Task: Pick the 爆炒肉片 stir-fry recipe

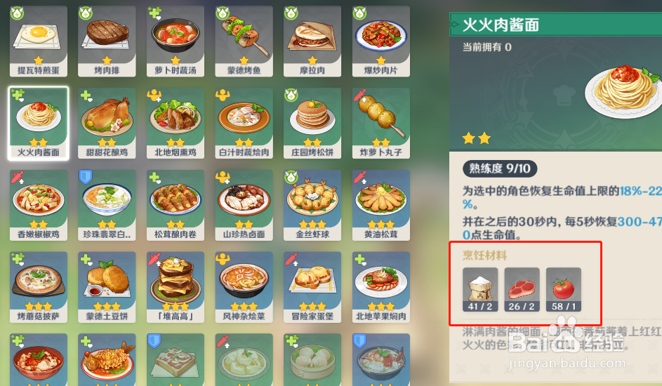Action: coord(380,41)
